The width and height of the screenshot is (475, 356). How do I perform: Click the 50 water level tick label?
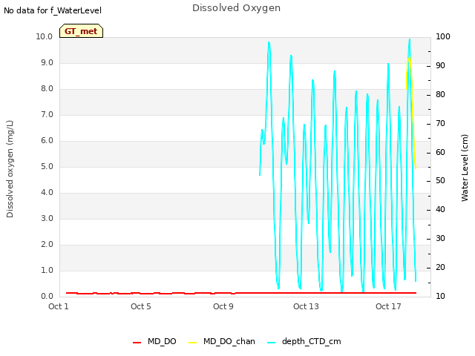click(440, 181)
